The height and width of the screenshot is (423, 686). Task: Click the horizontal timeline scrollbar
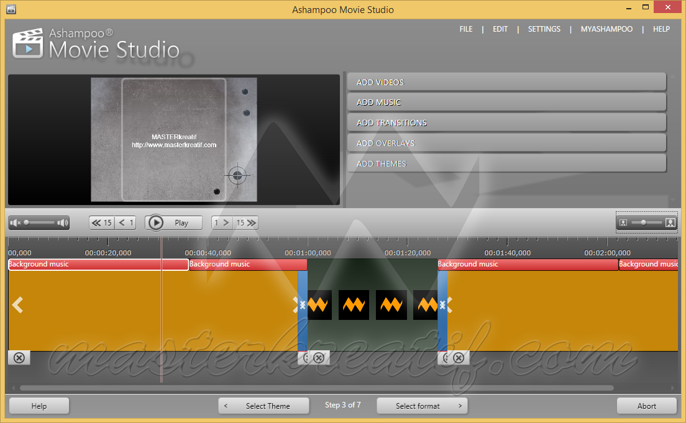317,388
